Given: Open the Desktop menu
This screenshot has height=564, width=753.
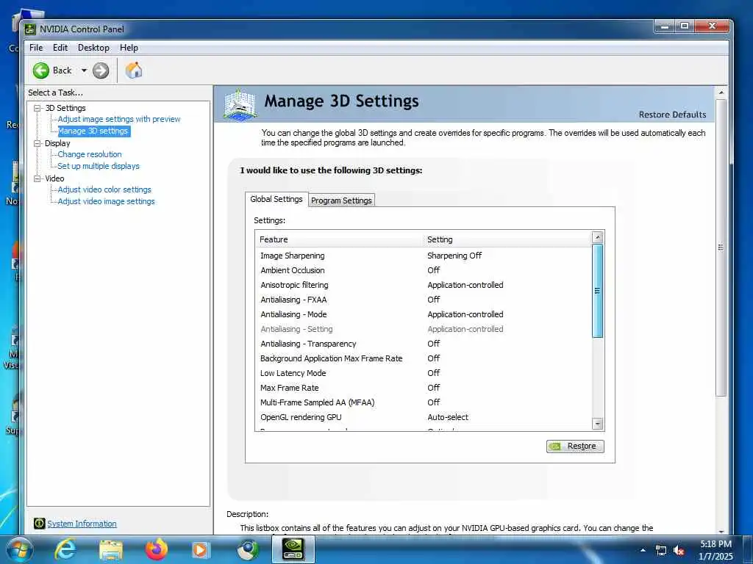Looking at the screenshot, I should tap(93, 48).
